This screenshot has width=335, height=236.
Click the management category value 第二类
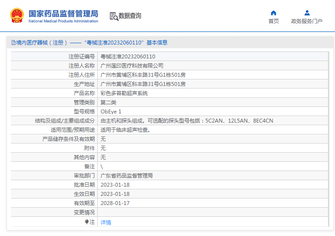108,103
